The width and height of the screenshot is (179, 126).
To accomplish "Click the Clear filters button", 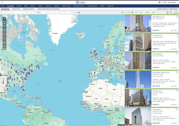I will click(x=123, y=12).
